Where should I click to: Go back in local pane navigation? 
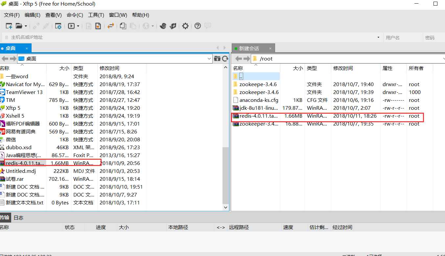[x=5, y=58]
